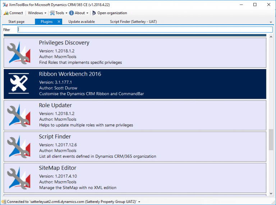Click the Script Finder plugin icon
The height and width of the screenshot is (205, 276).
[x=19, y=147]
